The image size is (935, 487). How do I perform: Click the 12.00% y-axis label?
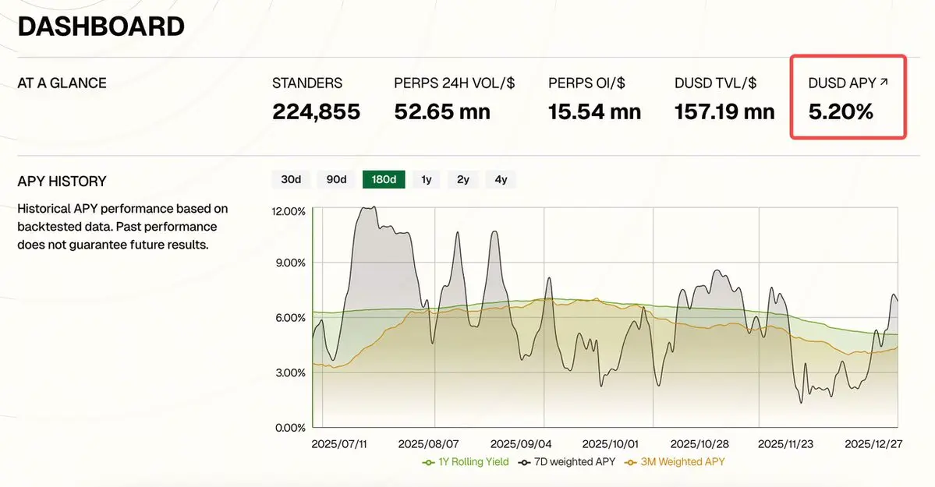point(289,212)
